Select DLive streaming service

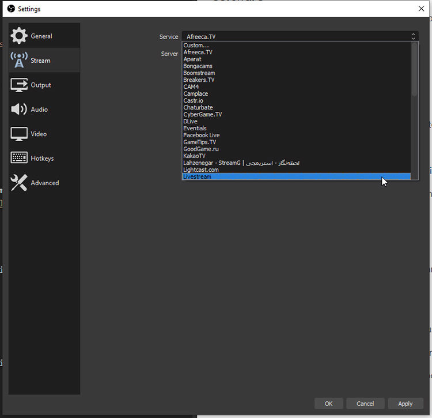(297, 121)
